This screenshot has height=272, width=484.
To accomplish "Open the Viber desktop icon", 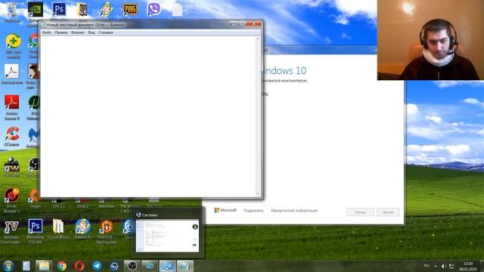I will pyautogui.click(x=154, y=9).
